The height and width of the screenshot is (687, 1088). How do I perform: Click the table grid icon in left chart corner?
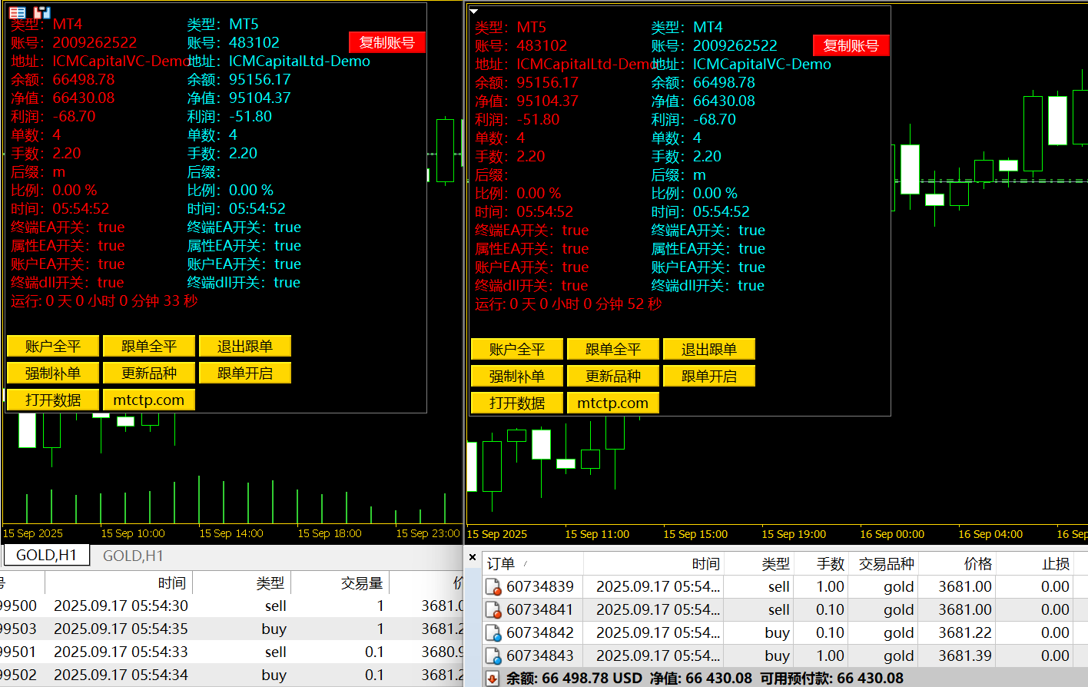[x=17, y=12]
